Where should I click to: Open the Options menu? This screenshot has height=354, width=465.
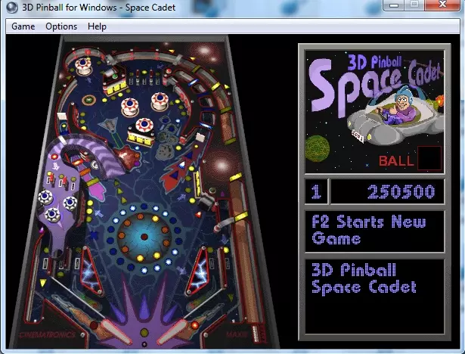click(x=61, y=26)
